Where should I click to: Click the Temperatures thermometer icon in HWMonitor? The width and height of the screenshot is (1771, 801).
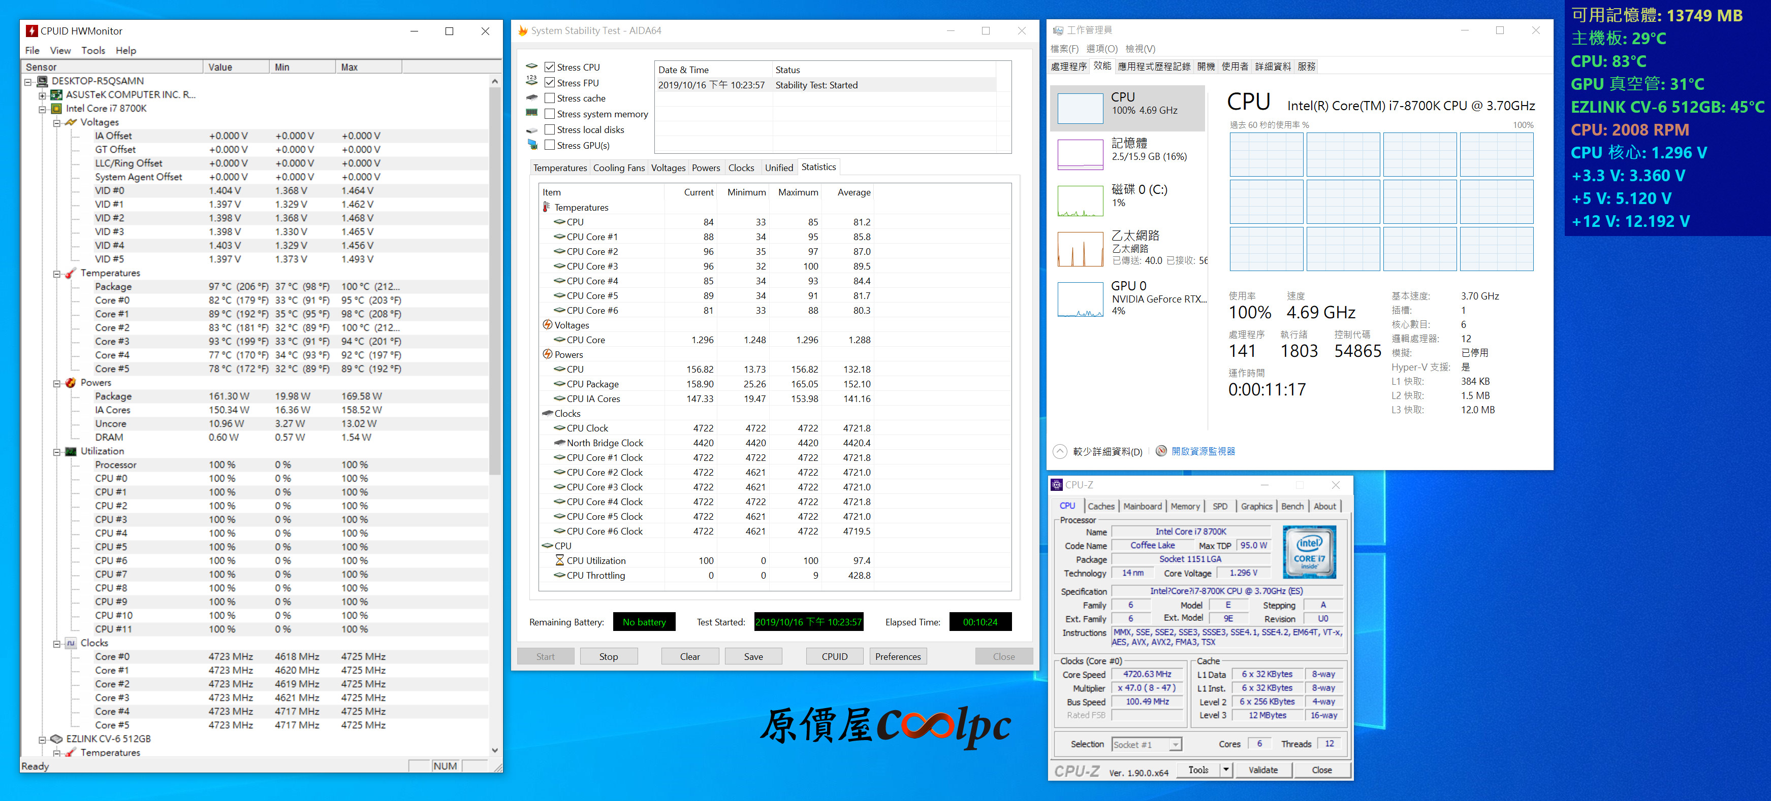pyautogui.click(x=71, y=274)
